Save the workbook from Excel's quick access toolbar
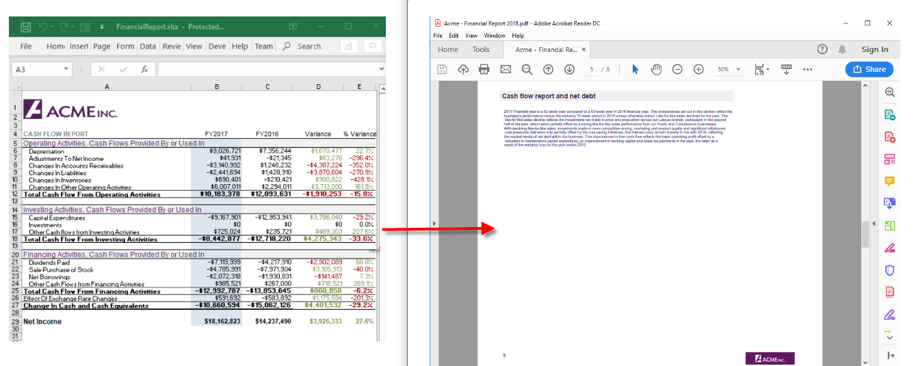Screen dimensions: 914x366 coord(25,27)
